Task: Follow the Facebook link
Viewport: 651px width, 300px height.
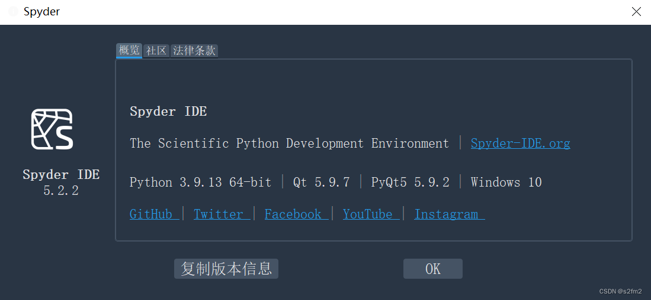Action: pyautogui.click(x=296, y=214)
